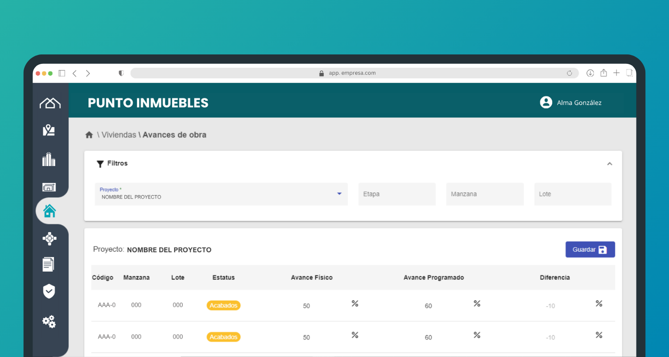Screen dimensions: 669x357
Task: Click the house logo atop the sidebar
Action: [x=50, y=103]
